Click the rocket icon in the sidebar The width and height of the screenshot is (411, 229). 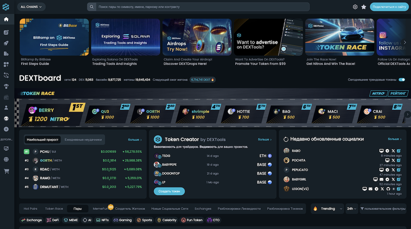6,43
